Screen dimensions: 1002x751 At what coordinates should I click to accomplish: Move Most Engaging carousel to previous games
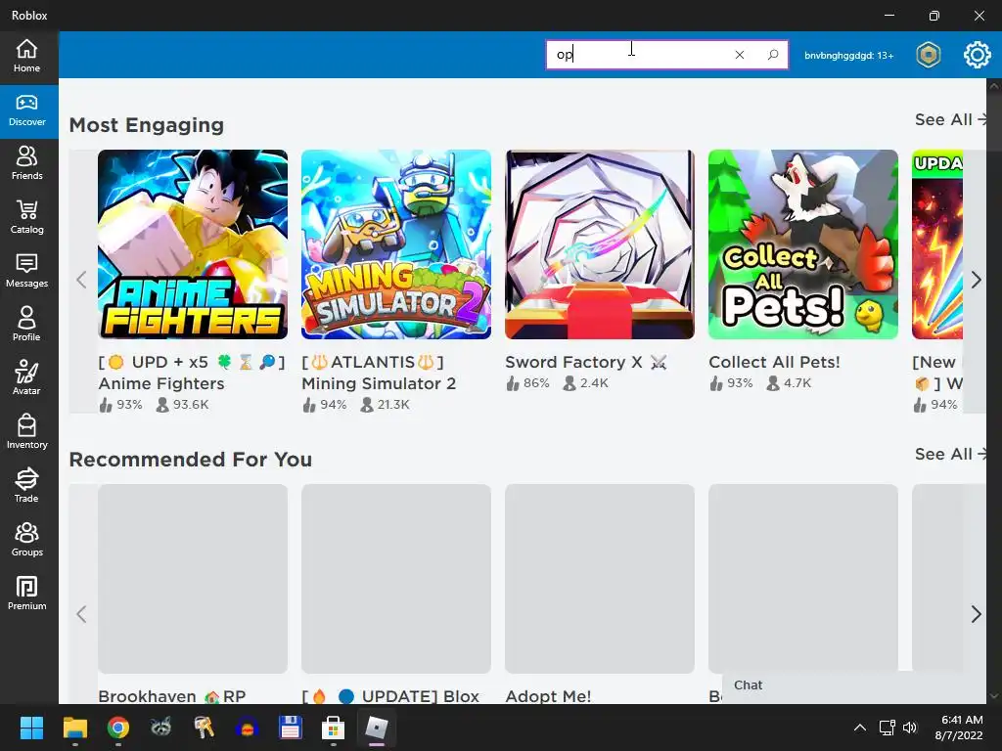point(81,280)
